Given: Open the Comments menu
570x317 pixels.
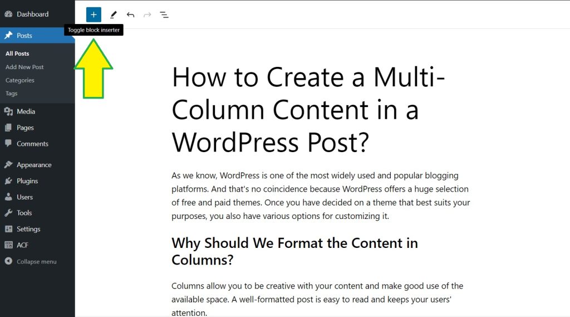Looking at the screenshot, I should (x=32, y=144).
